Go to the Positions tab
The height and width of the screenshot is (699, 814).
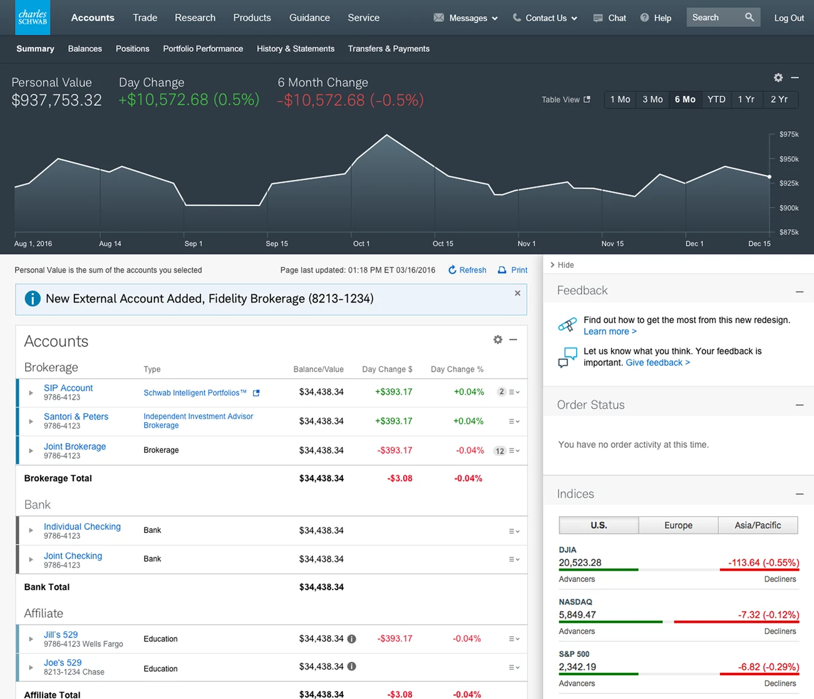coord(133,48)
